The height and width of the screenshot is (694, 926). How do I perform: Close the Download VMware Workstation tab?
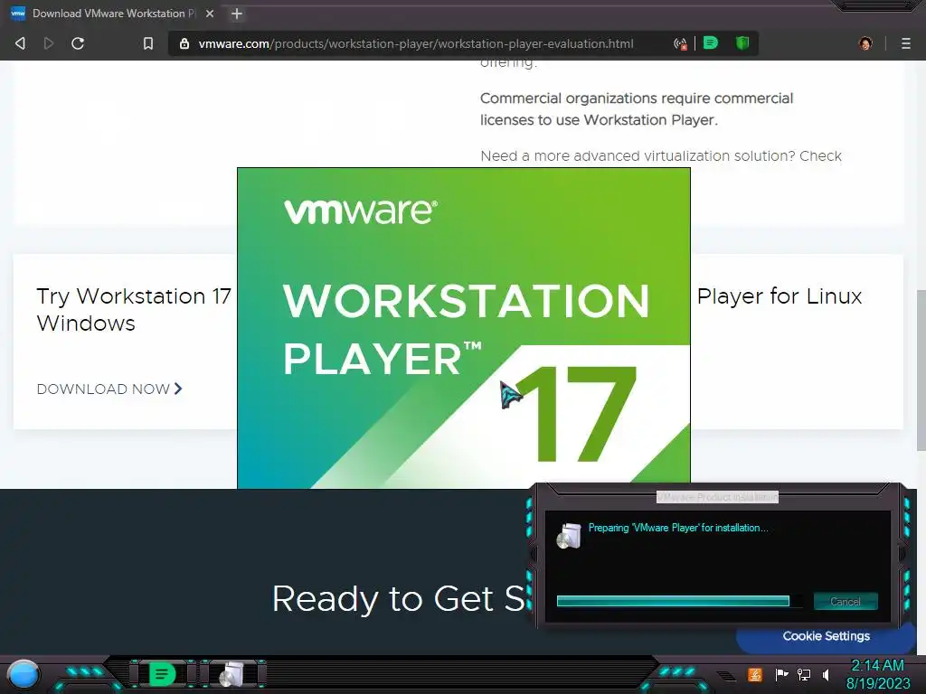click(x=210, y=14)
